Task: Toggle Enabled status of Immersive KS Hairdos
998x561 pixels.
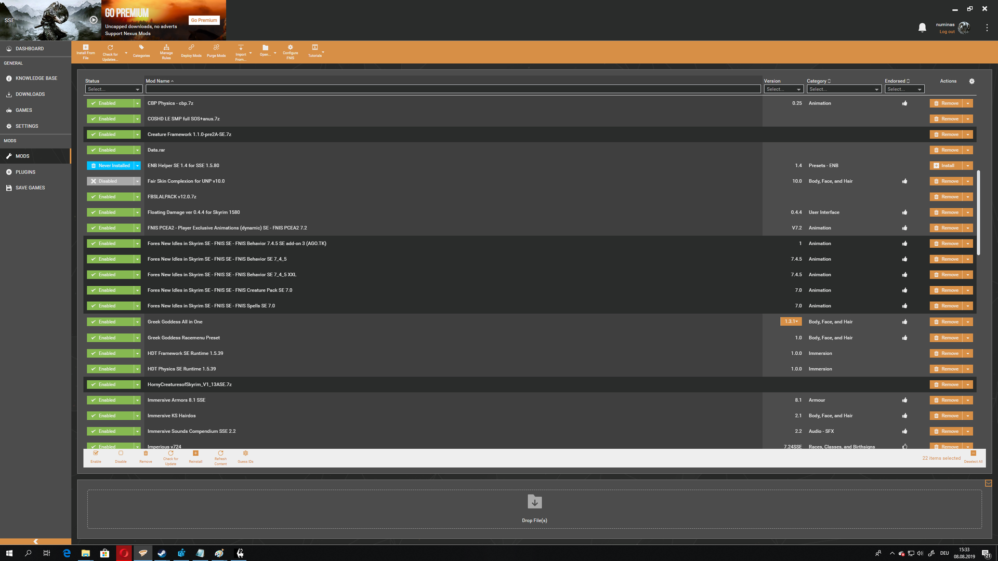Action: coord(110,416)
